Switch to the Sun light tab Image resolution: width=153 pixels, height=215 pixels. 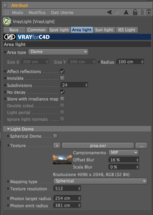(104, 30)
